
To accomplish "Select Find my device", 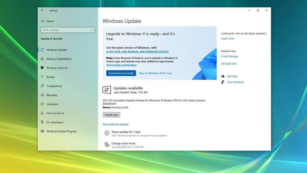I will [x=55, y=113].
